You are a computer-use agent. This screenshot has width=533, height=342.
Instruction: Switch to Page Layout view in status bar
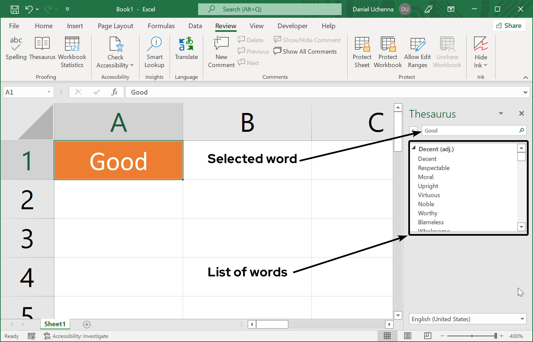408,336
